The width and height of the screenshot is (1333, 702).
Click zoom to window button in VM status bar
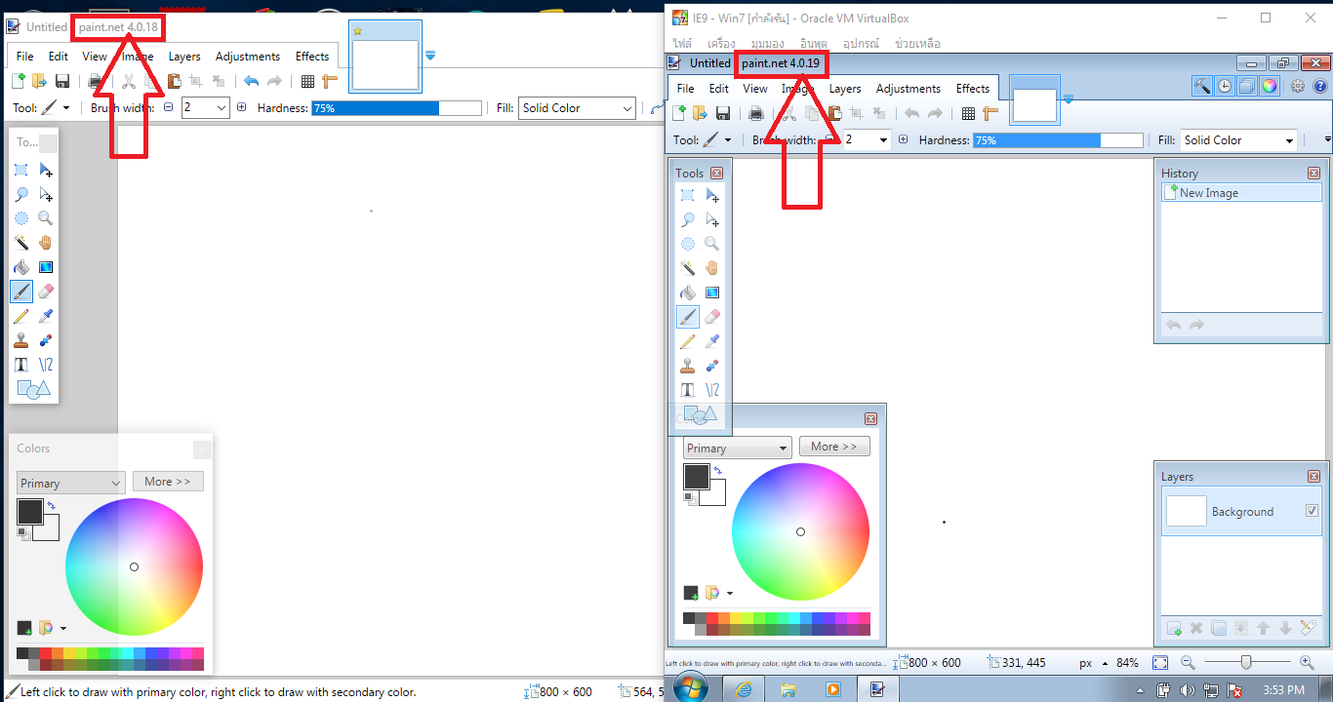click(x=1159, y=663)
